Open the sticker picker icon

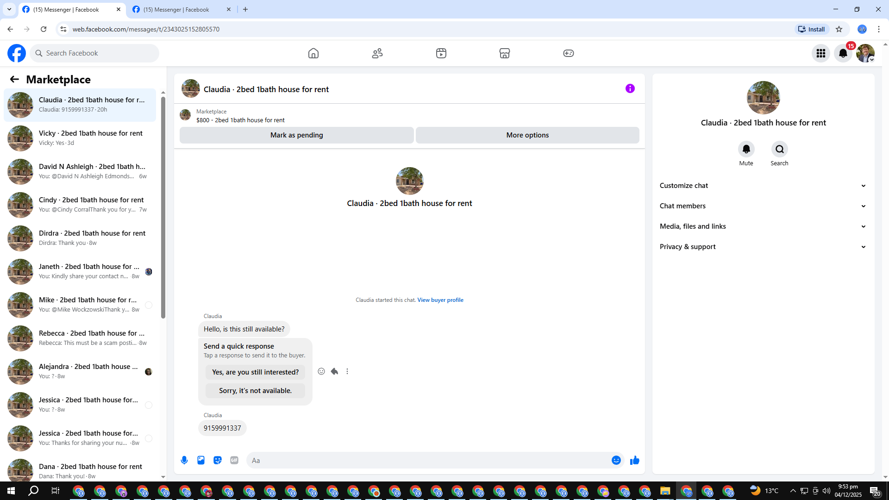click(x=218, y=460)
